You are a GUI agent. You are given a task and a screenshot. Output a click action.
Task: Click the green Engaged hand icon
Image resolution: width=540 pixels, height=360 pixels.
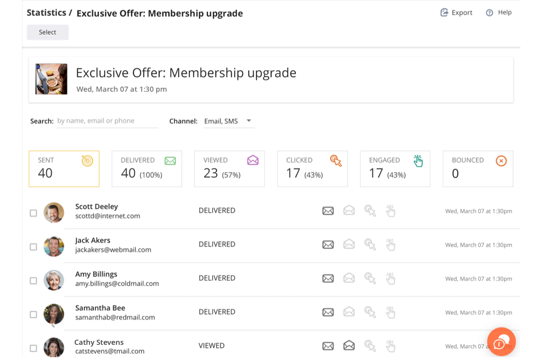tap(418, 160)
